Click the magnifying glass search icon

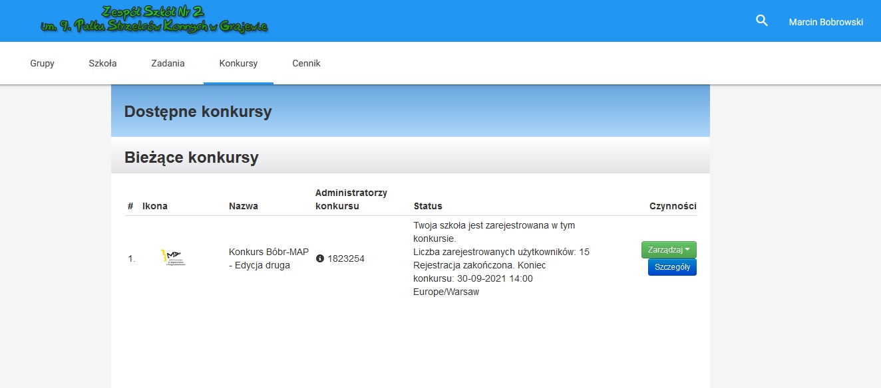(x=762, y=21)
